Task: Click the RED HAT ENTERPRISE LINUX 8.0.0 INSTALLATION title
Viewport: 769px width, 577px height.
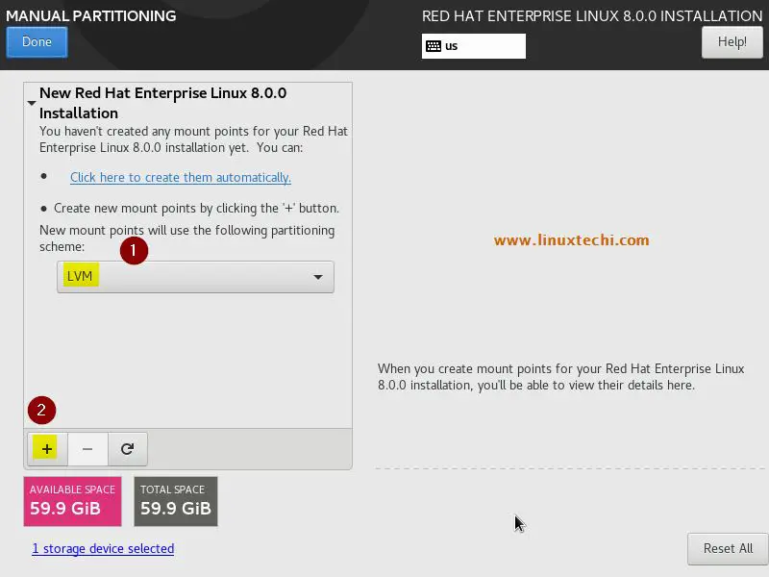Action: pos(592,15)
